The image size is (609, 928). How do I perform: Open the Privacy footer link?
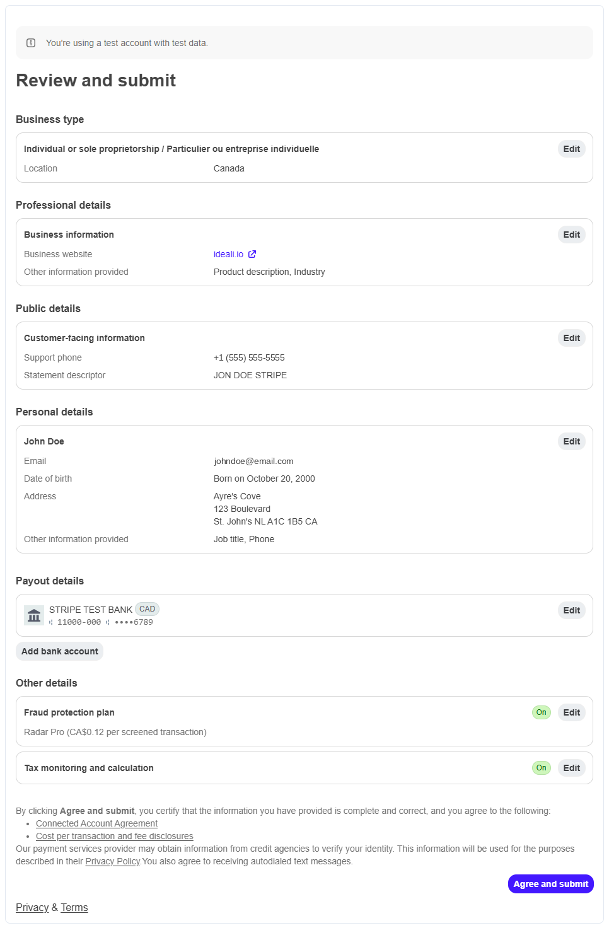(x=32, y=907)
